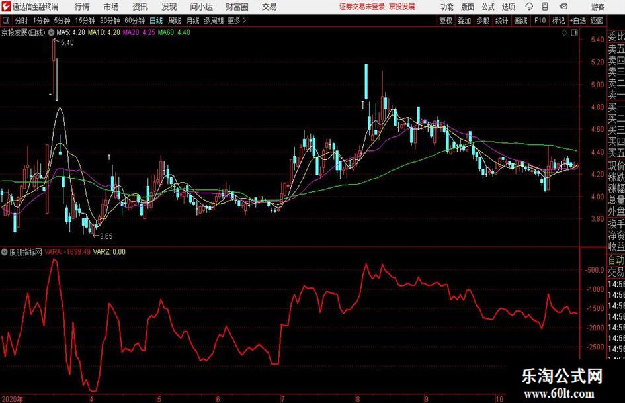This screenshot has height=403, width=625.
Task: Click the 统计 toolbar button
Action: coord(501,21)
